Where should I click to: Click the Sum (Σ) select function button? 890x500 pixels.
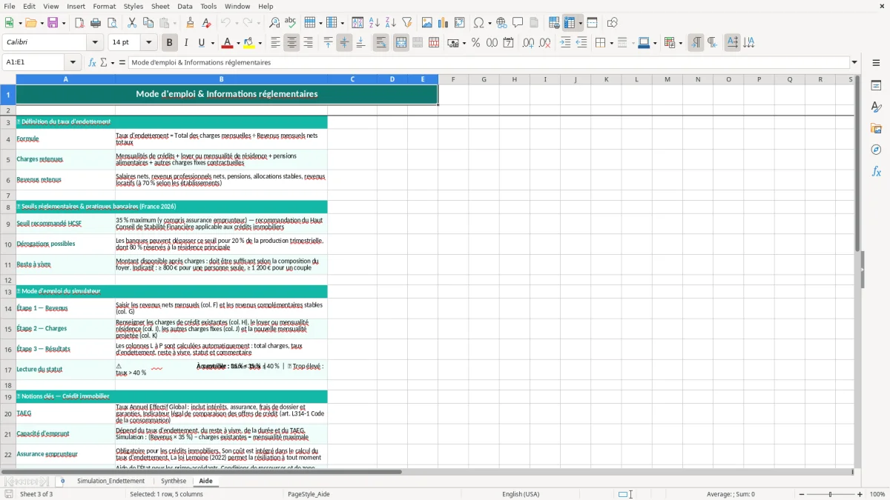(104, 63)
